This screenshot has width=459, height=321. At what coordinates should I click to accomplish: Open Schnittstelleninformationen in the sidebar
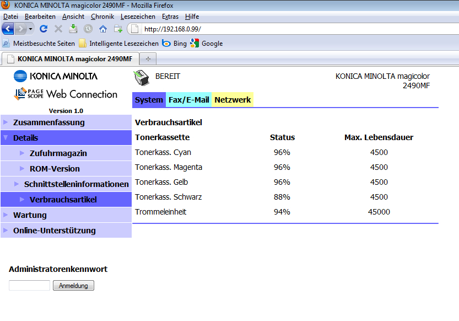(x=66, y=184)
